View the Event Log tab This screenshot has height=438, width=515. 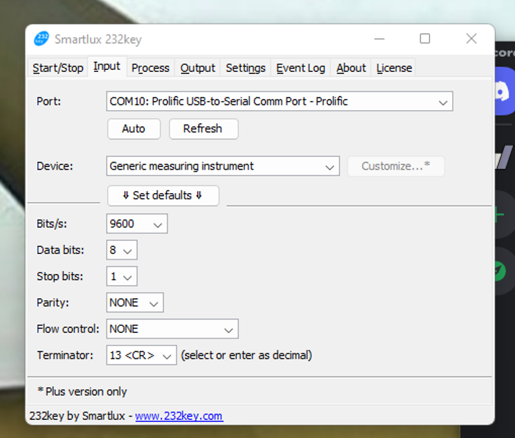(x=301, y=67)
